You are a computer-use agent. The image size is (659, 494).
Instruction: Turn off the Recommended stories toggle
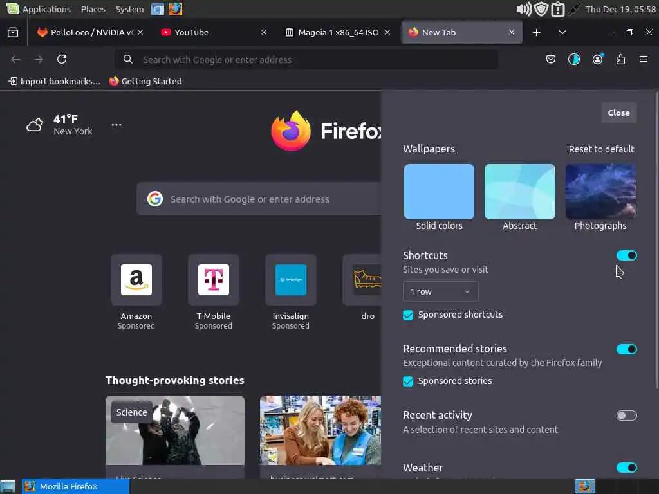click(x=627, y=349)
